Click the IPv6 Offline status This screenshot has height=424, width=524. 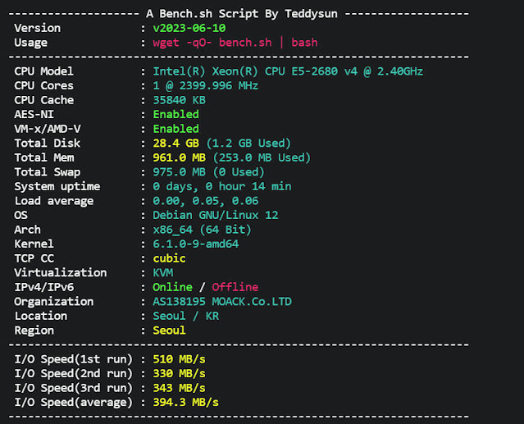pos(235,287)
